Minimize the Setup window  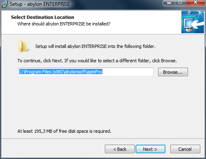pyautogui.click(x=169, y=3)
